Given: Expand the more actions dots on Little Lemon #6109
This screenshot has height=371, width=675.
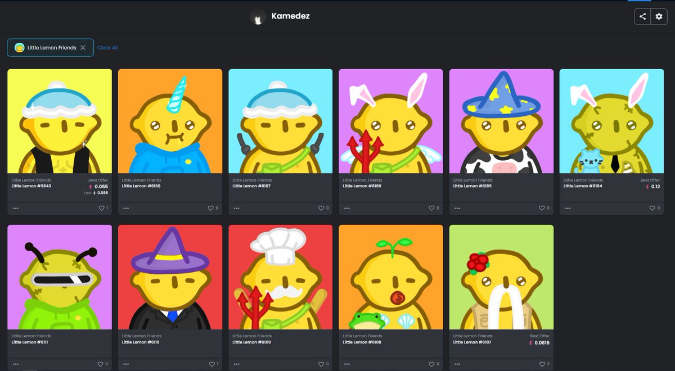Looking at the screenshot, I should point(236,364).
